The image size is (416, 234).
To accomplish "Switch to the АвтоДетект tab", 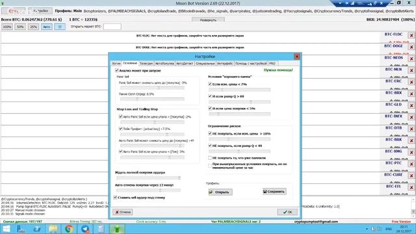I will click(x=185, y=64).
